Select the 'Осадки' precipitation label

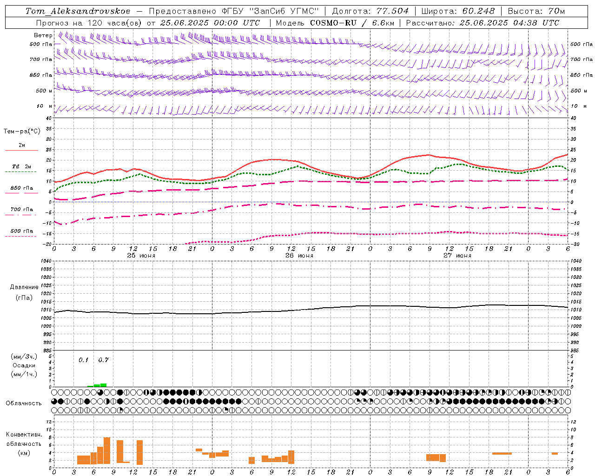coord(24,365)
